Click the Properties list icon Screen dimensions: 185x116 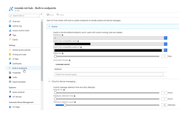[10, 73]
